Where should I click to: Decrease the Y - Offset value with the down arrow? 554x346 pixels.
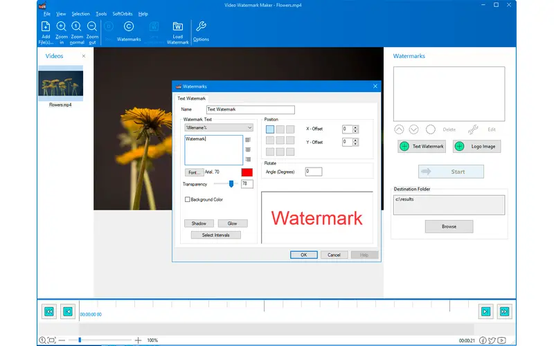coord(356,145)
